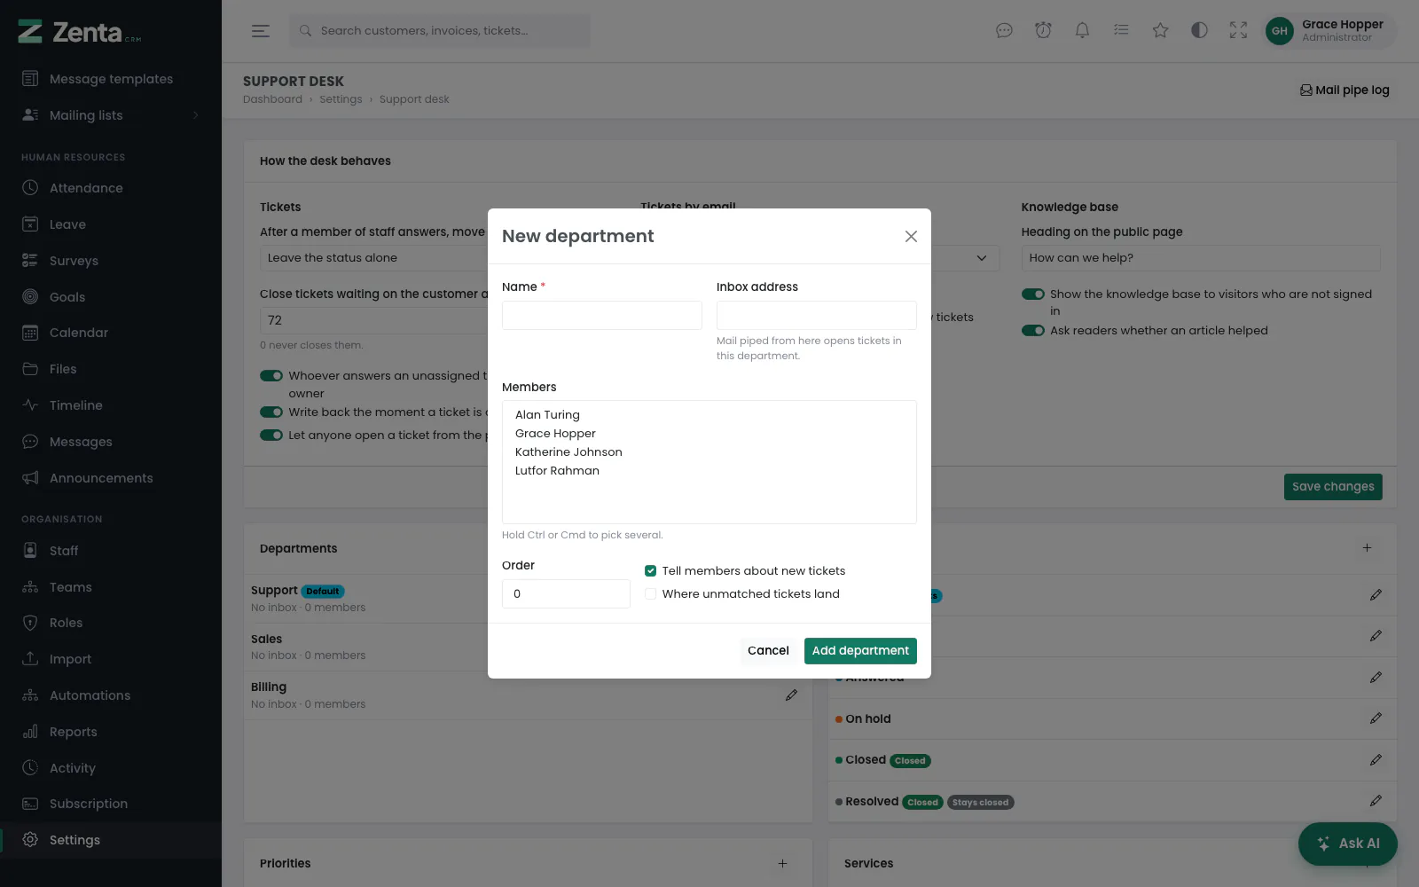Enter fullscreen with the expand icon
Image resolution: width=1419 pixels, height=887 pixels.
pos(1238,31)
